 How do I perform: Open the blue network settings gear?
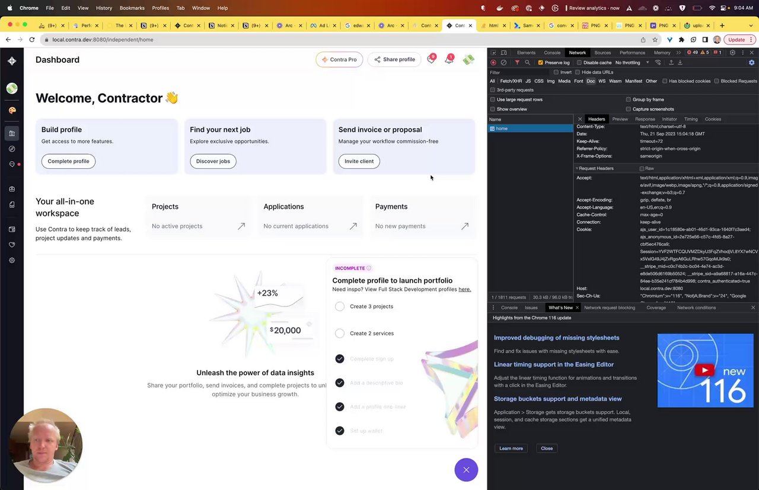[752, 62]
